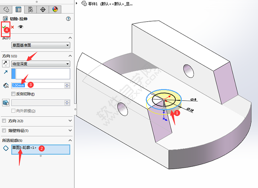
Task: Click the round hole in the back wall
Action: pos(189,71)
